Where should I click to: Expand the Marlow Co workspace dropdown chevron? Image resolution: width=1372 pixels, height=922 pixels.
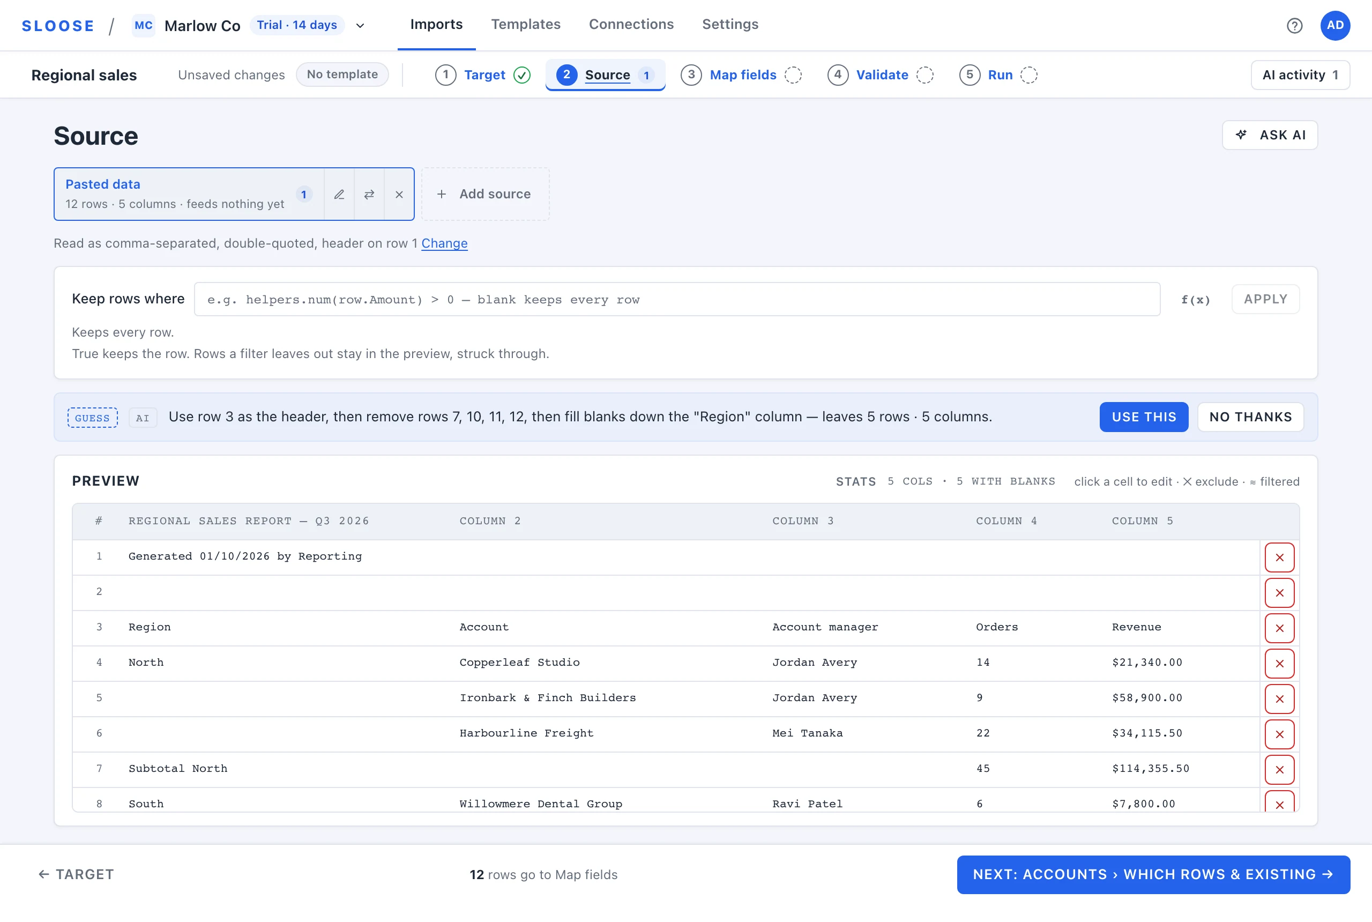tap(360, 26)
